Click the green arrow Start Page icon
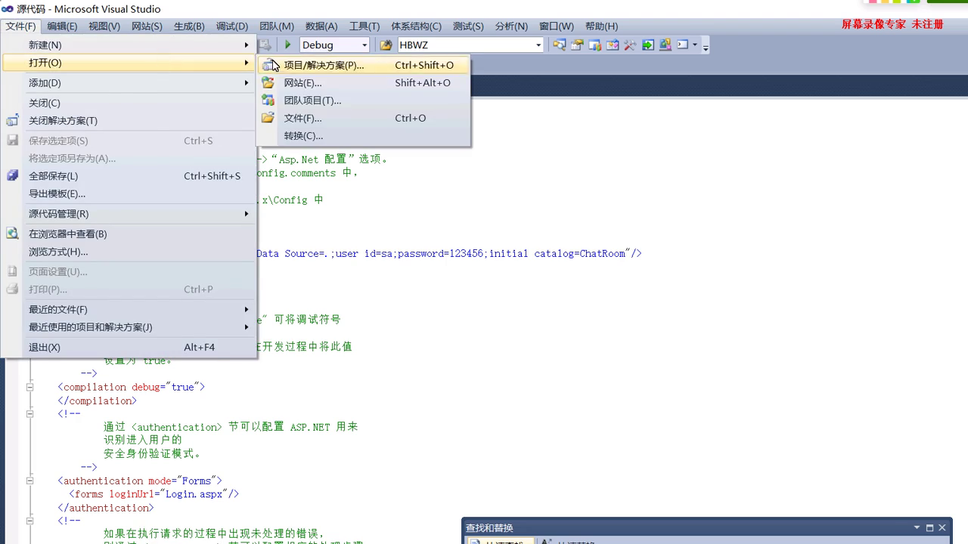The image size is (968, 544). (647, 45)
